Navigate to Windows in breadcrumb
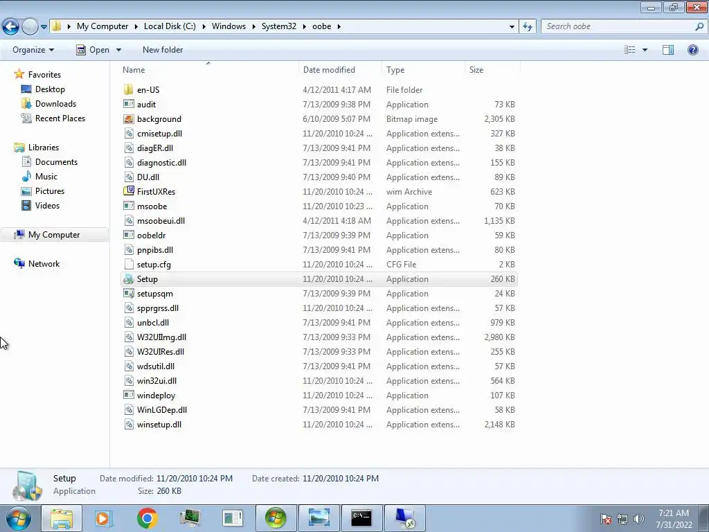The height and width of the screenshot is (532, 709). [228, 26]
